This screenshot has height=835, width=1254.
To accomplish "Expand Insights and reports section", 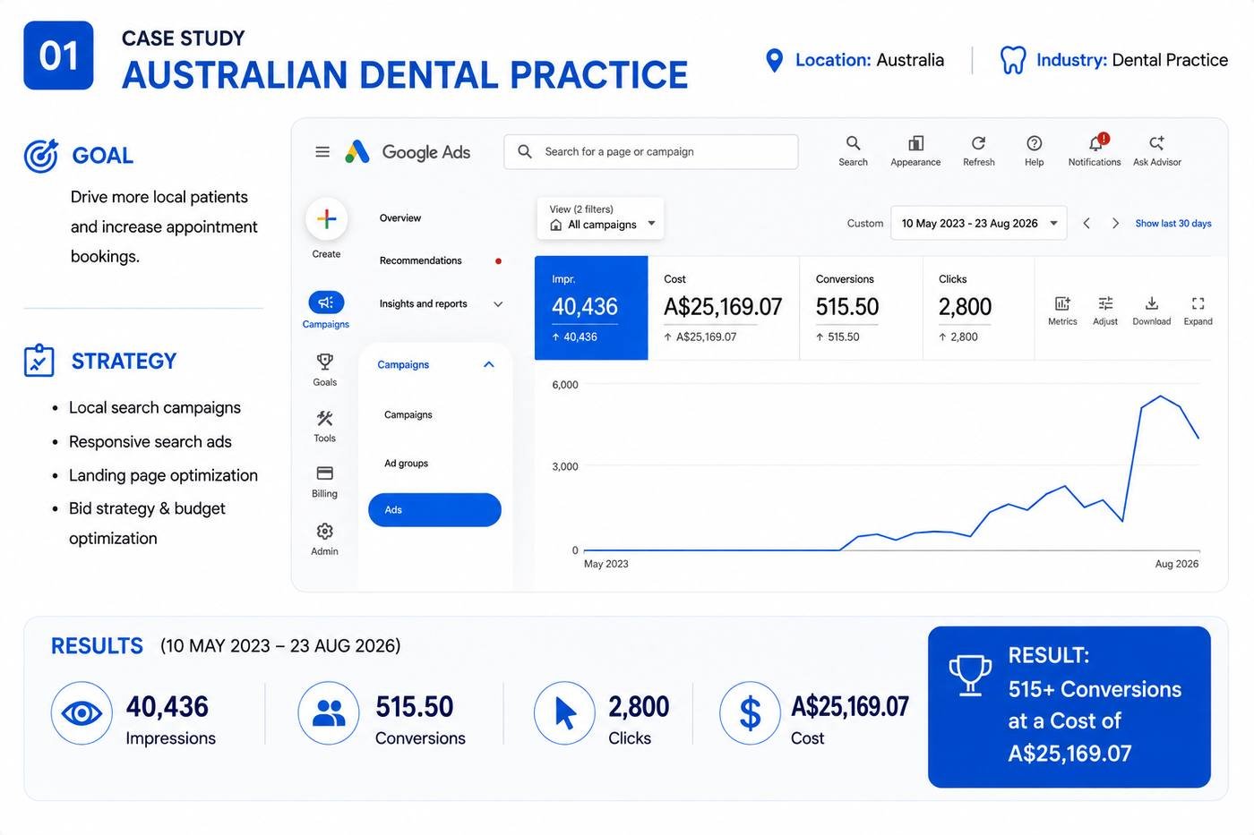I will [x=441, y=304].
